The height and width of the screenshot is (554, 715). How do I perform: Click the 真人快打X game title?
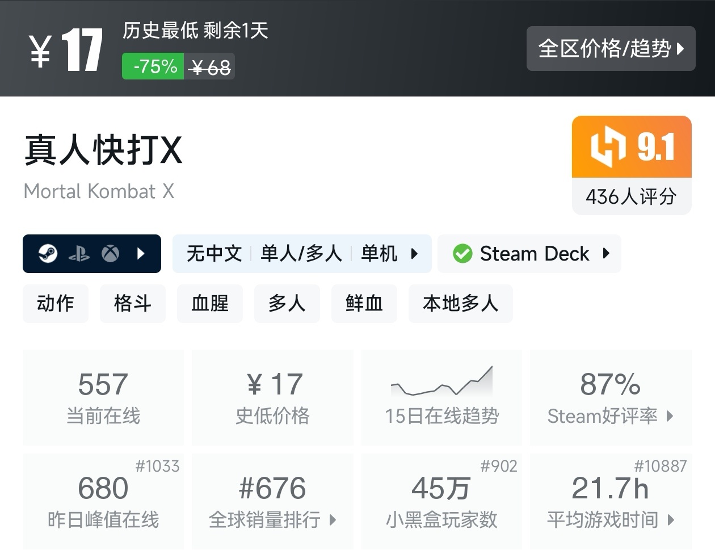[103, 150]
